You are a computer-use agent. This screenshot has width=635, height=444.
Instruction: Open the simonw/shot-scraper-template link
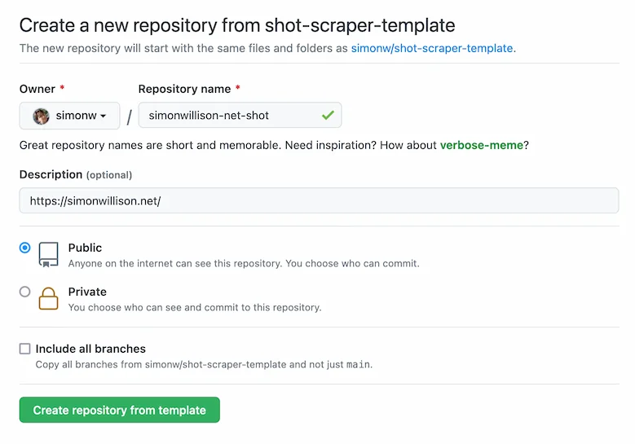tap(432, 48)
